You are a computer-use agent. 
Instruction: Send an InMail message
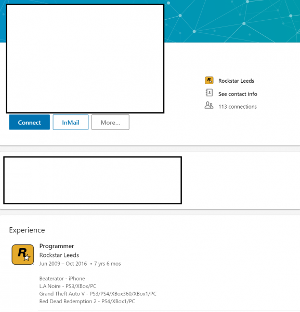(71, 122)
